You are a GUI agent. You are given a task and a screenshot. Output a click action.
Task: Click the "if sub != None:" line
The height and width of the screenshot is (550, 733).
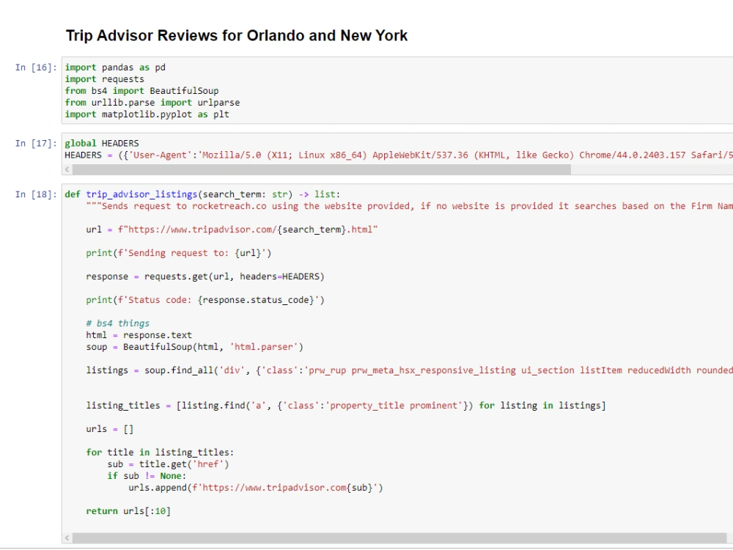(x=147, y=476)
